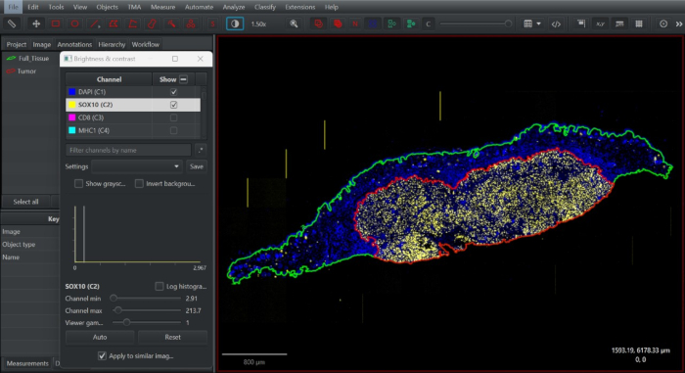Select the Points counting tool
685x373 pixels.
click(x=191, y=23)
